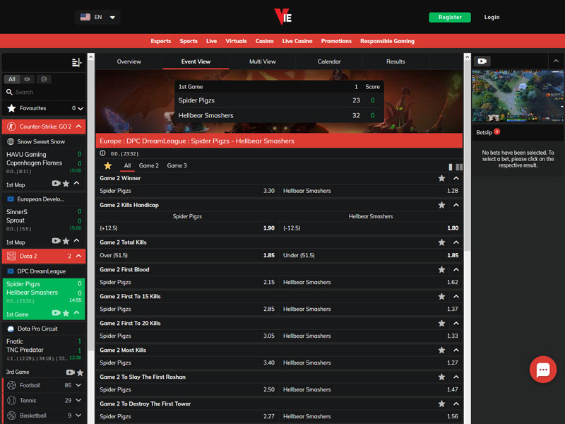
Task: Favourite the Spider Pigzs vs Hellbear Smashers match
Action: point(66,313)
